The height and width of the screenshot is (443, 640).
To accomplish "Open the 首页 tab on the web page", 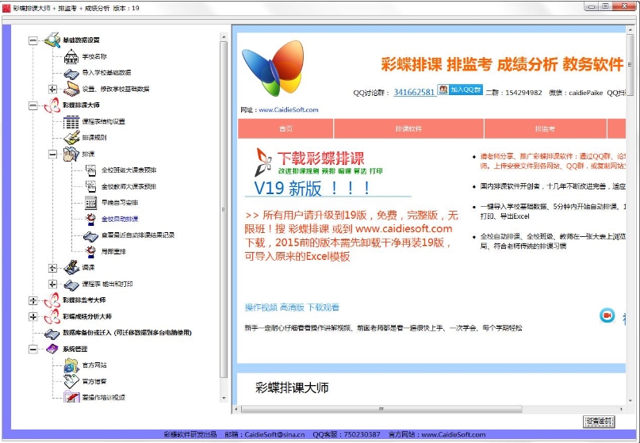I will coord(286,129).
